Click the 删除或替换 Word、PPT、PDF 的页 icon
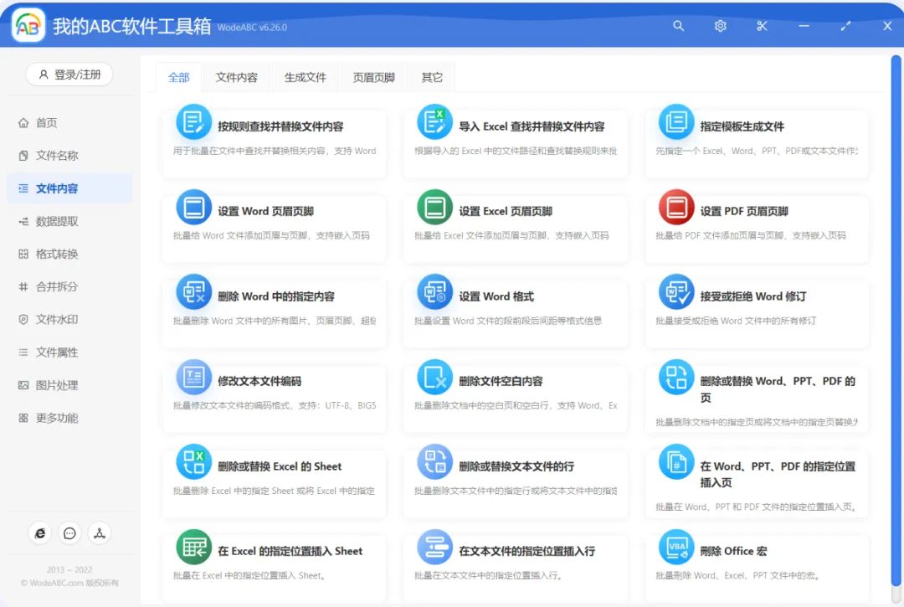Viewport: 904px width, 607px height. tap(676, 377)
